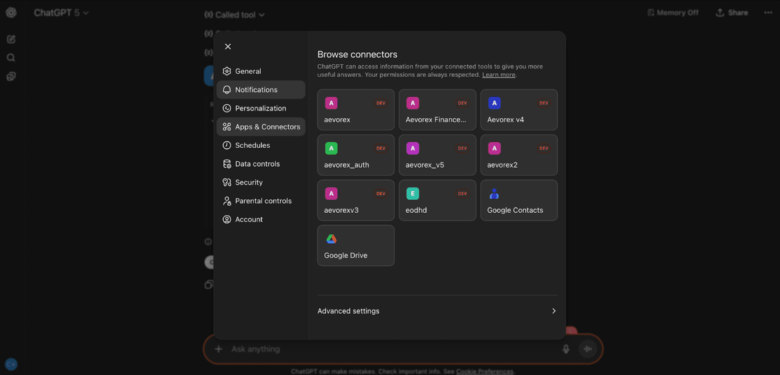Click the Memory Off indicator
Screen dimensions: 780x375
click(x=673, y=13)
